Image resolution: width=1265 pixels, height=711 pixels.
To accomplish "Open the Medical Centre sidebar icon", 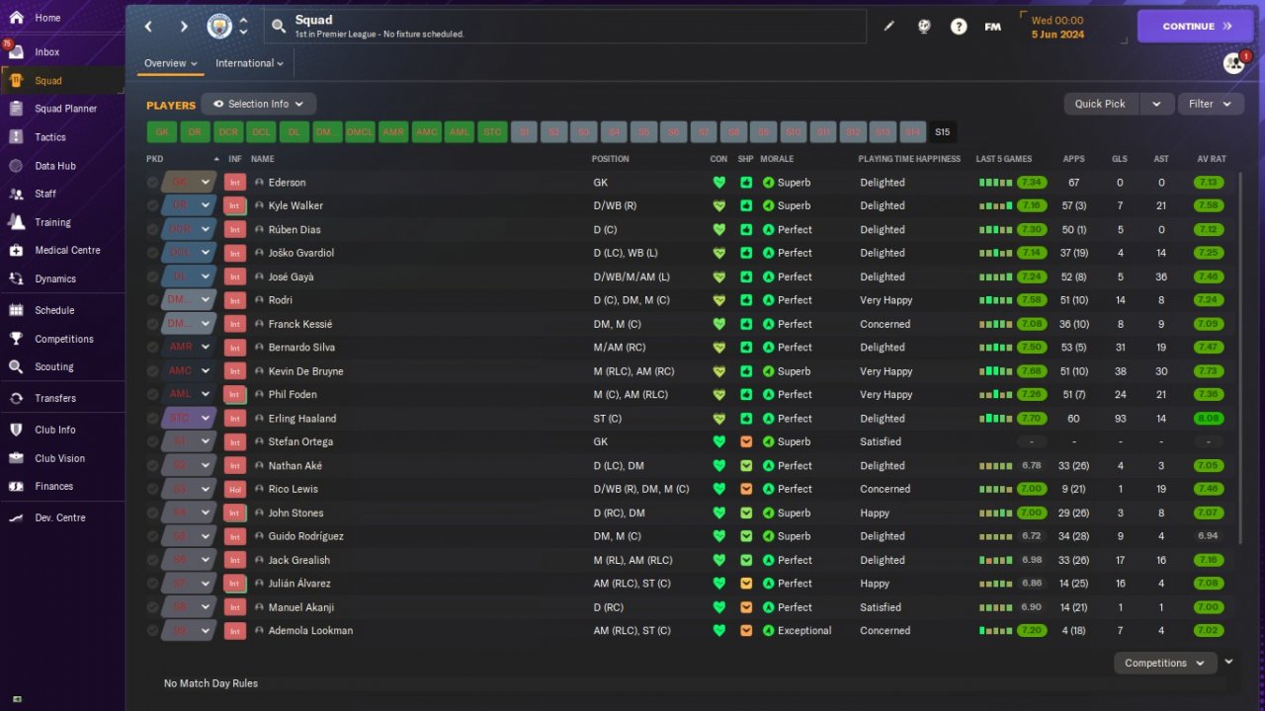I will tap(16, 250).
